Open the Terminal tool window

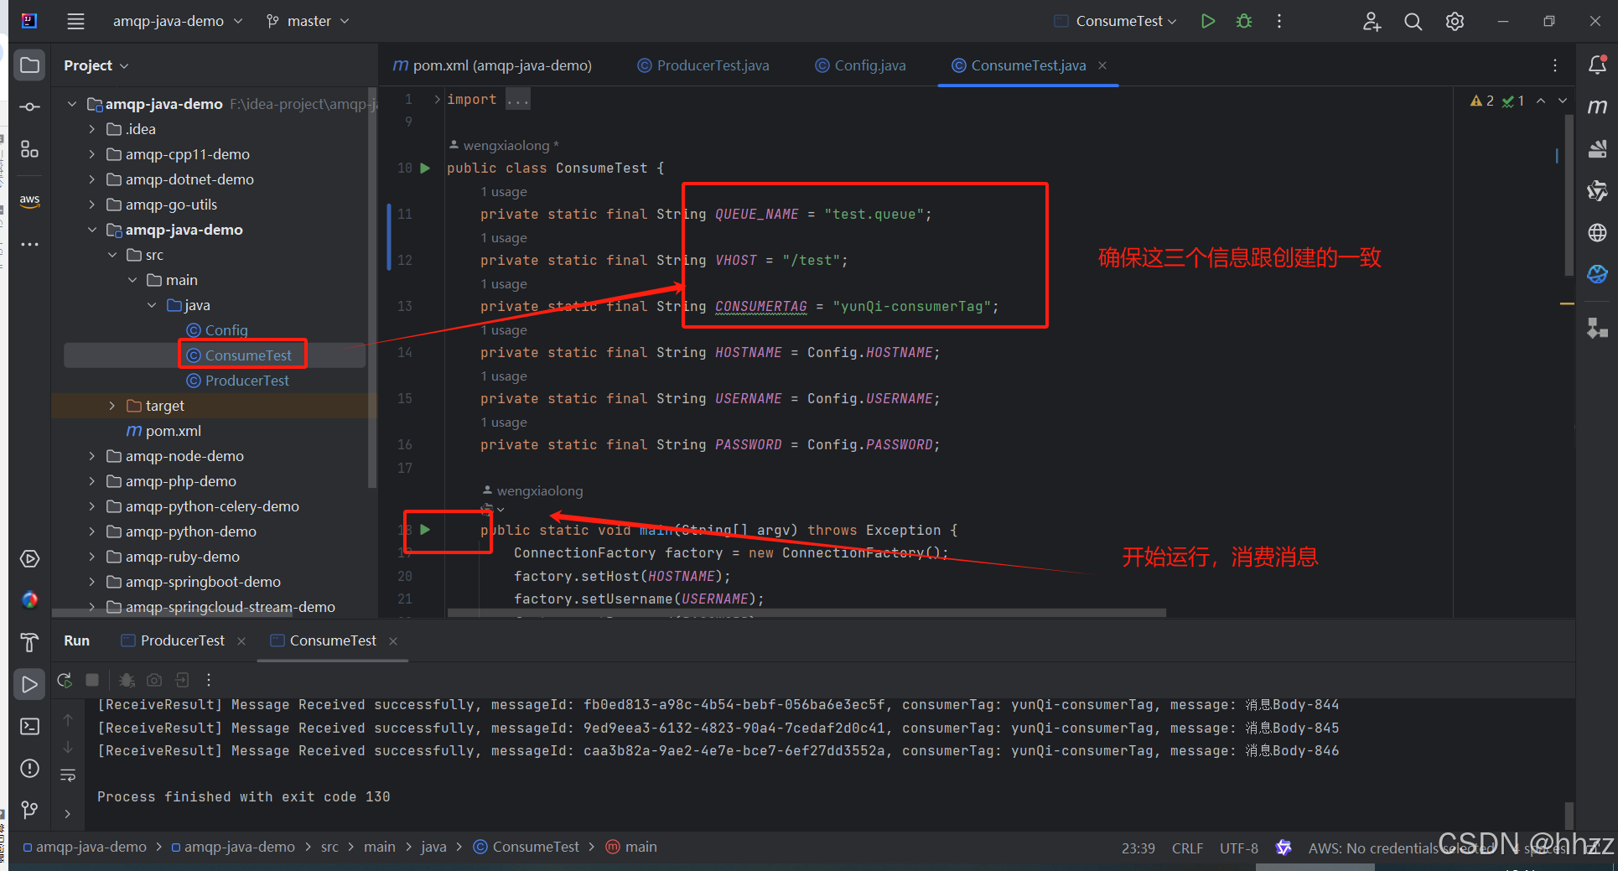[x=29, y=726]
